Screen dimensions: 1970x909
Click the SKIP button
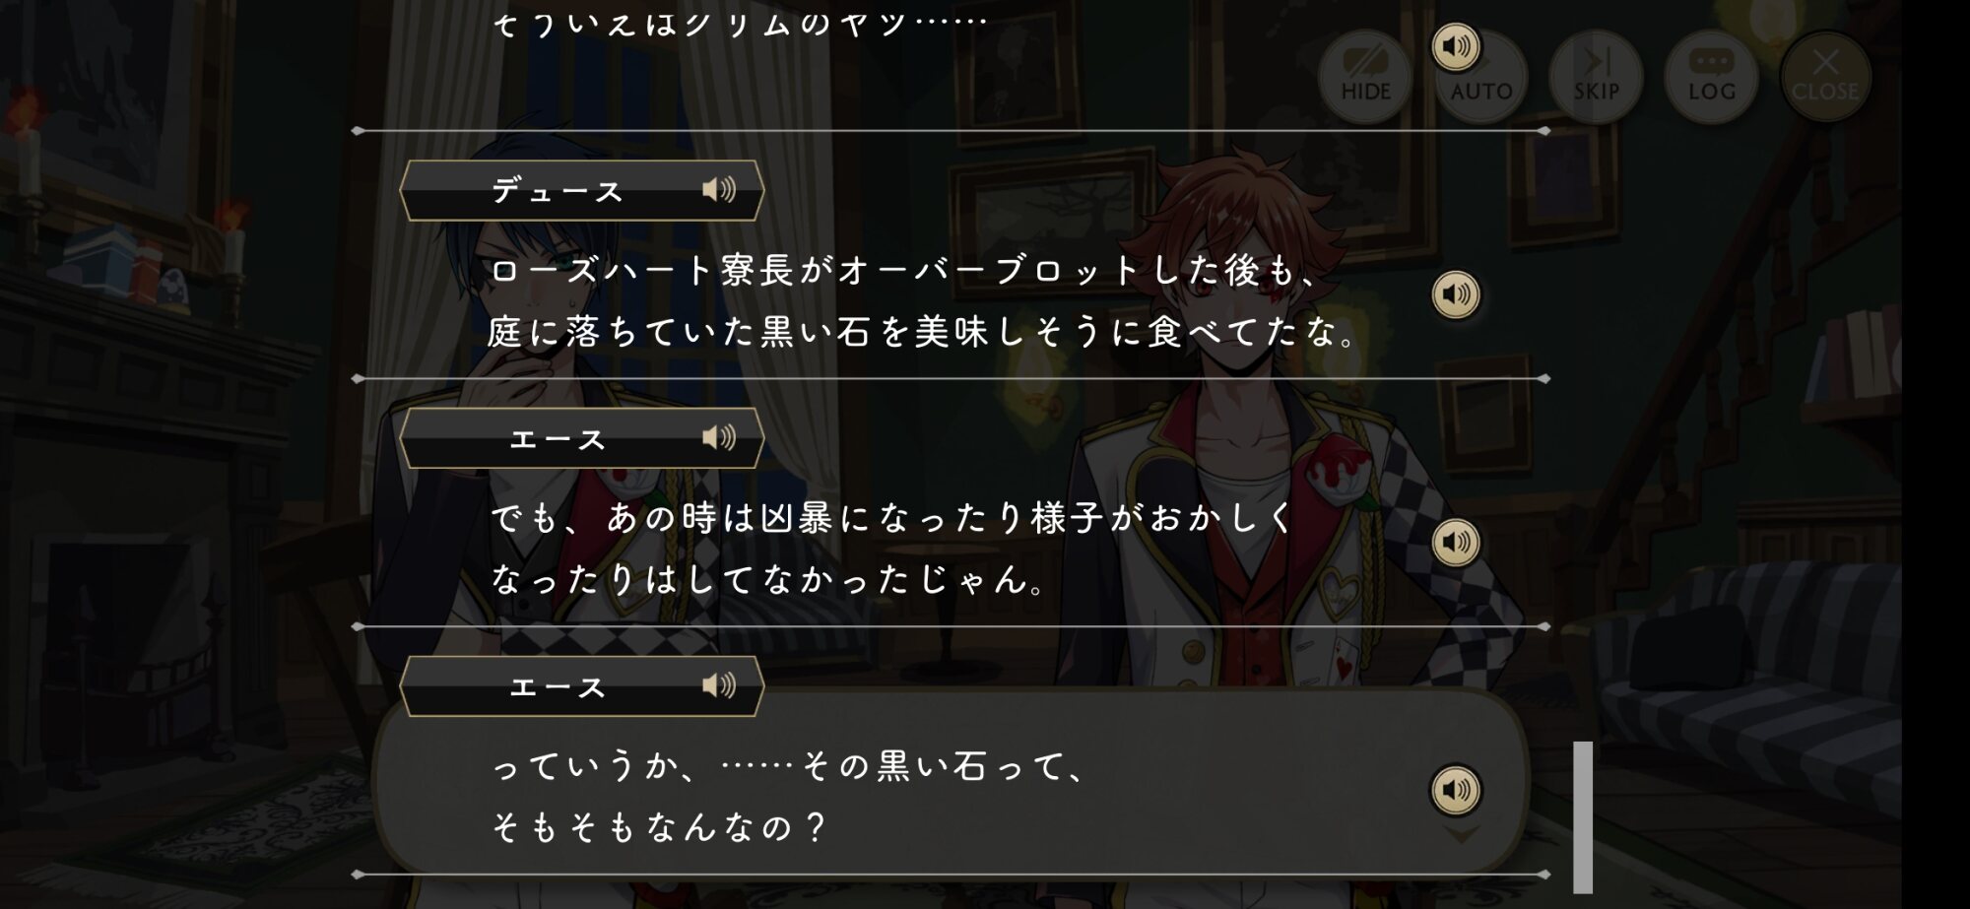(x=1596, y=77)
